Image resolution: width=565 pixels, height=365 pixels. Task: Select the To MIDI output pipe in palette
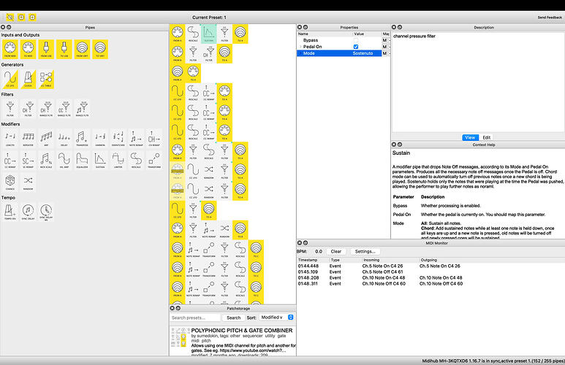point(28,49)
